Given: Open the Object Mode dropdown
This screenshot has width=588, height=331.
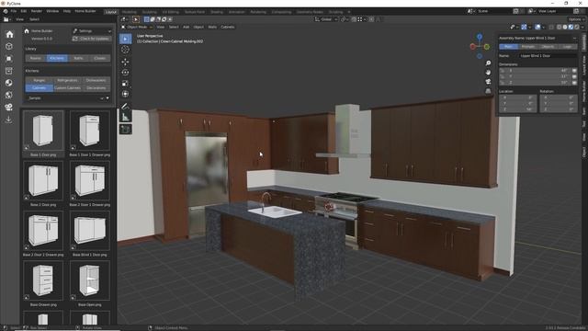Looking at the screenshot, I should pyautogui.click(x=137, y=27).
